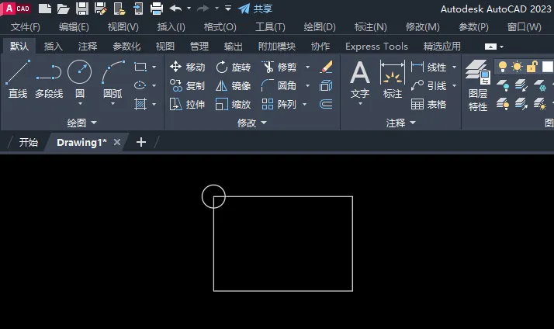Expand the Circle tool options arrow
Viewport: 554px width, 329px height.
click(x=80, y=104)
